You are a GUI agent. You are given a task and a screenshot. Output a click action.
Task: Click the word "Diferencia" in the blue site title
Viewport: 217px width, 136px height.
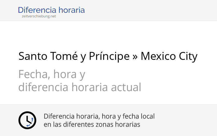pos(38,10)
